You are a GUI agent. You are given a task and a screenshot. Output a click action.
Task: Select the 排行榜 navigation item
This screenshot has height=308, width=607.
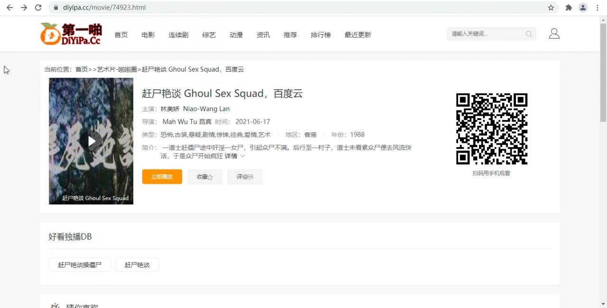tap(321, 35)
